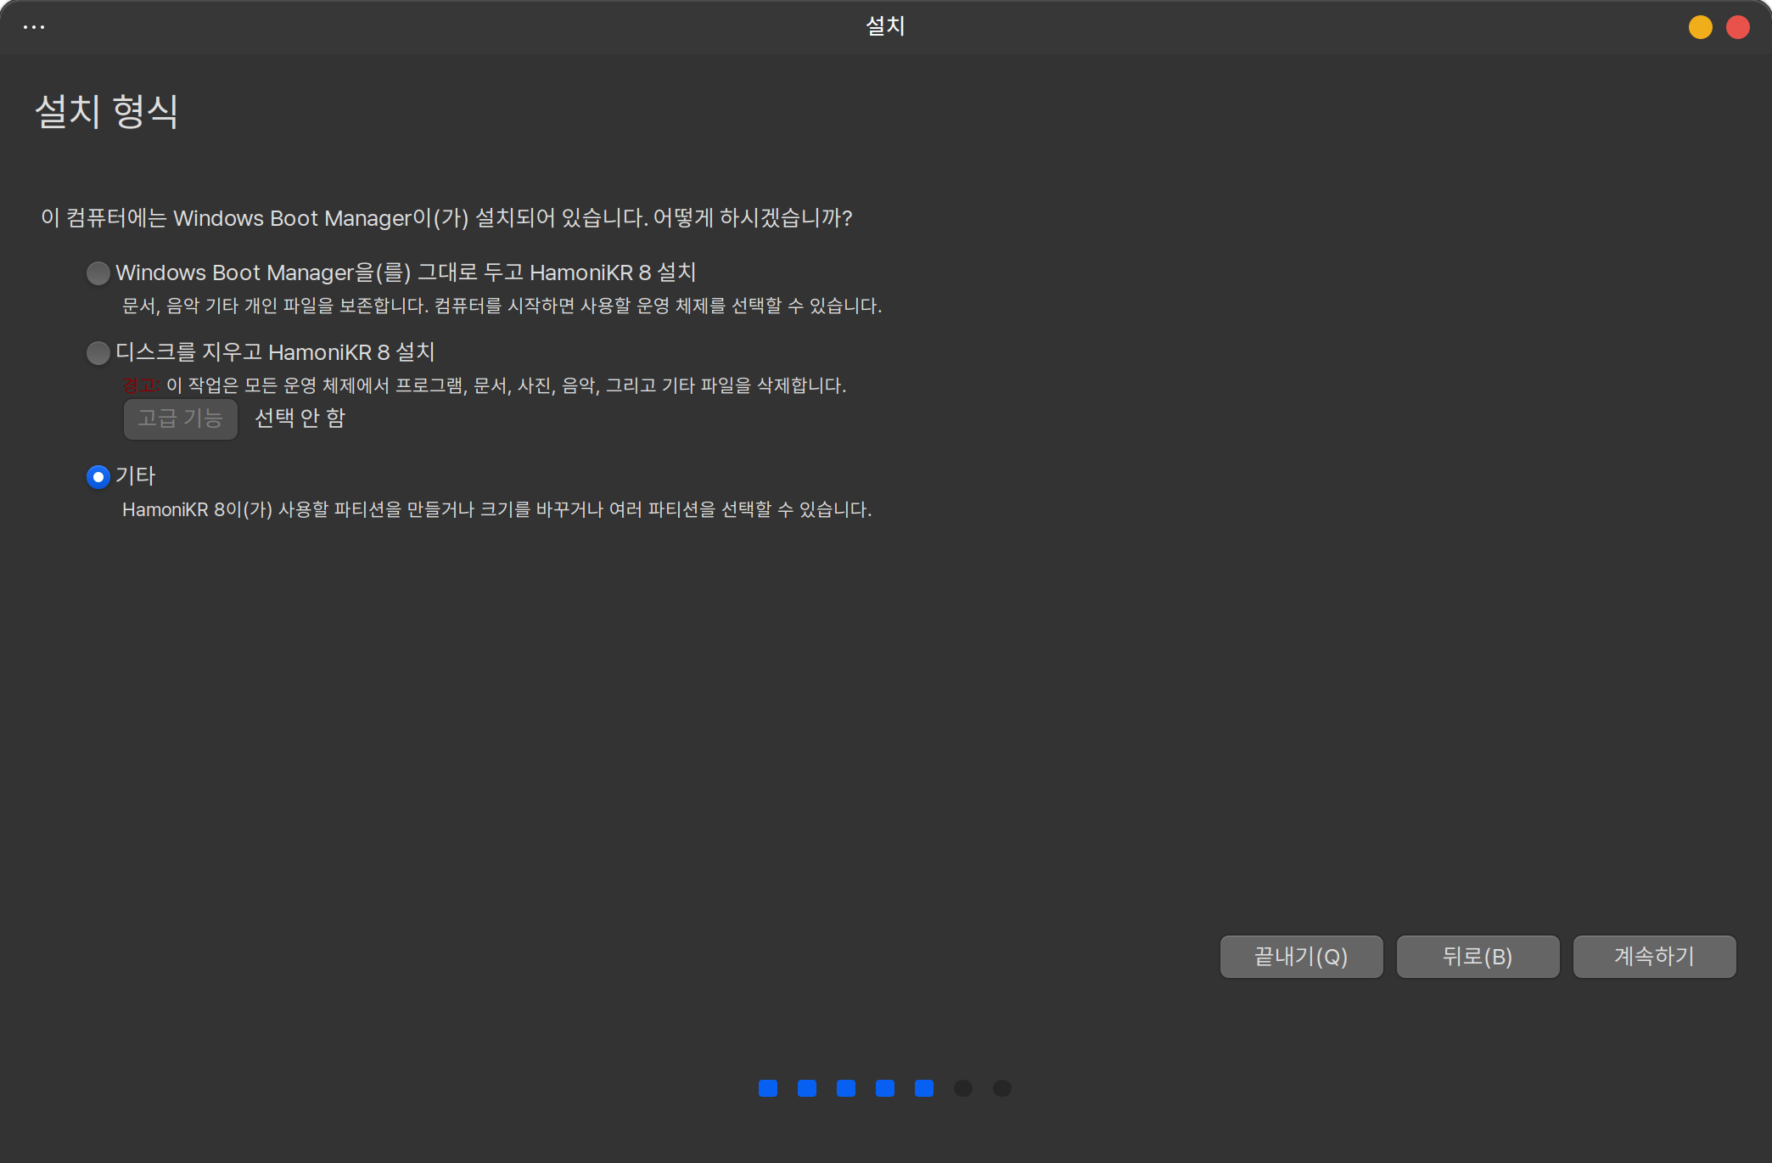Click the 고급 기능 advanced features button
The image size is (1772, 1163).
pyautogui.click(x=180, y=419)
